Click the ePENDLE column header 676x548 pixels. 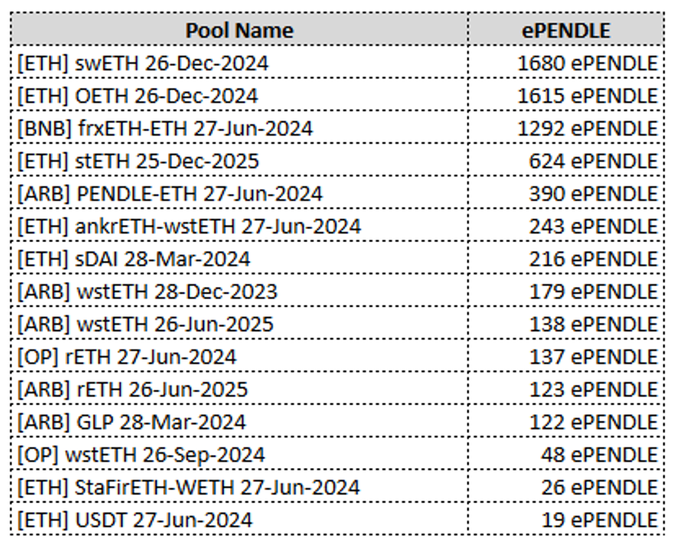point(566,31)
